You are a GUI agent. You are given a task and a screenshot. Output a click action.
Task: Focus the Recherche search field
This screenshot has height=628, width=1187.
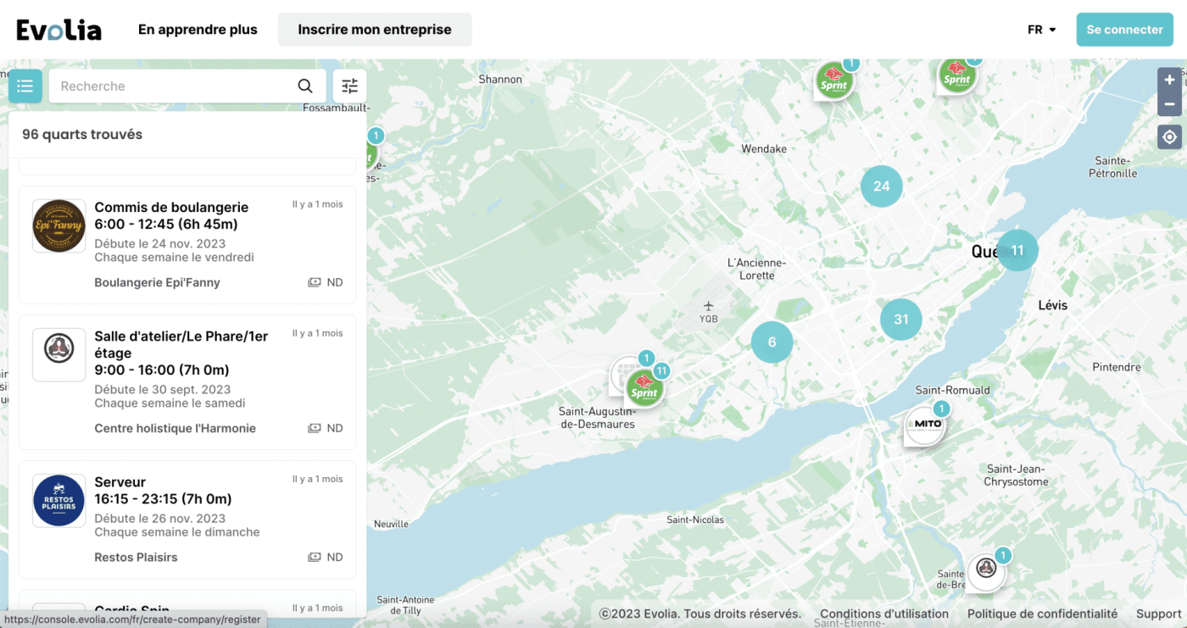[174, 86]
